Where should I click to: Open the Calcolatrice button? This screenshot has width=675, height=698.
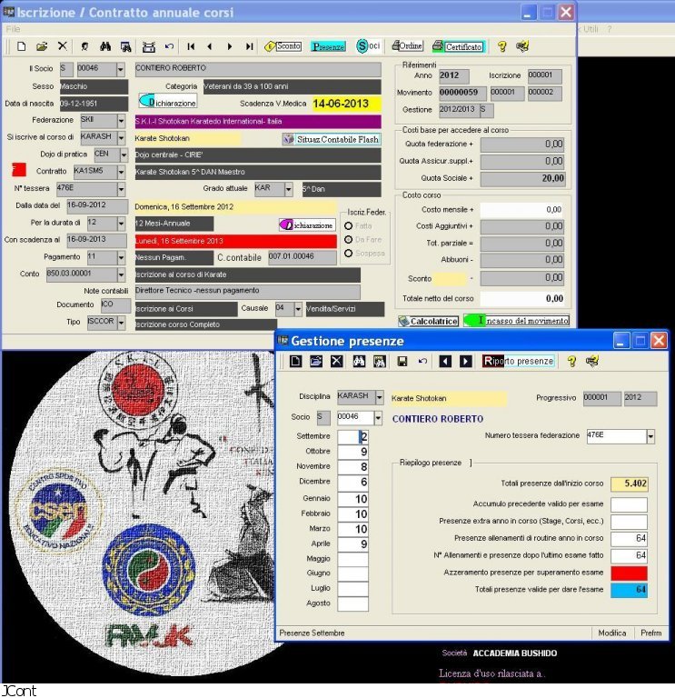point(428,321)
